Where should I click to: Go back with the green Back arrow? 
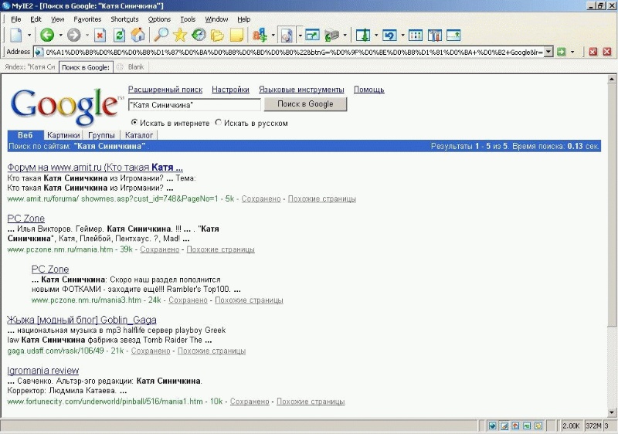(x=47, y=35)
